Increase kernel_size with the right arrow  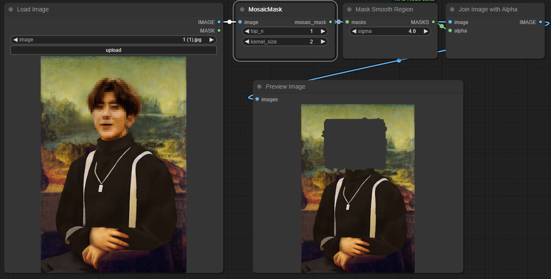(323, 41)
